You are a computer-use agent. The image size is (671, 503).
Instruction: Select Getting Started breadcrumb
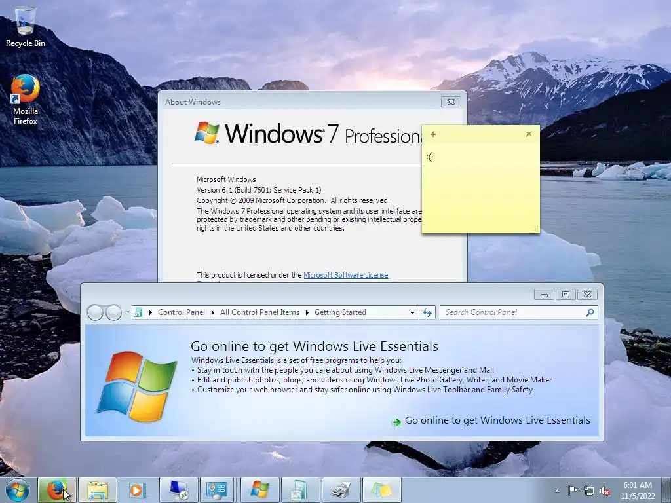tap(340, 312)
